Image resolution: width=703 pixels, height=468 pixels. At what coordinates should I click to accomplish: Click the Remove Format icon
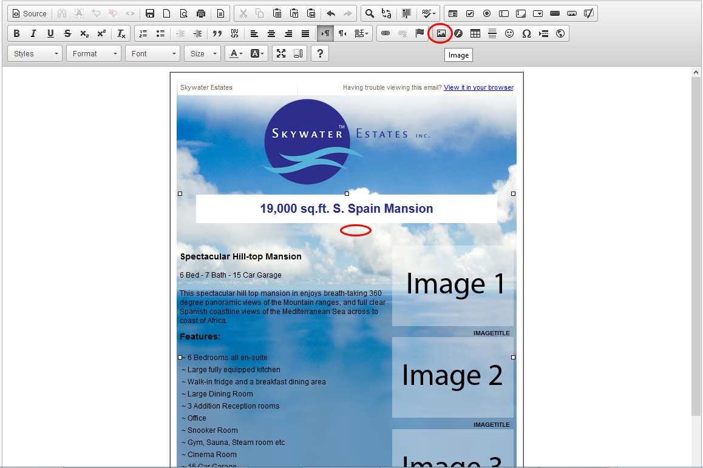(x=121, y=33)
